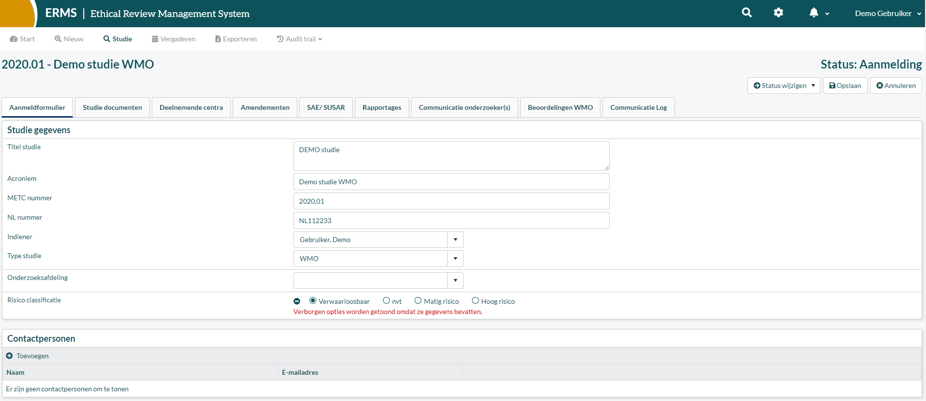The image size is (926, 401).
Task: Select the Aanmeldformulier tab
Action: click(x=37, y=107)
